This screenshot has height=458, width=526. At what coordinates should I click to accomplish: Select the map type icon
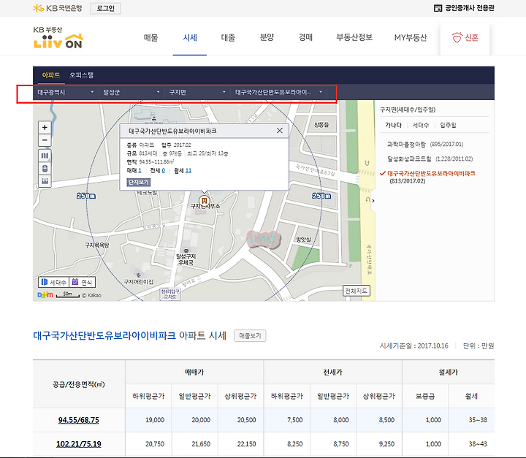coord(45,156)
